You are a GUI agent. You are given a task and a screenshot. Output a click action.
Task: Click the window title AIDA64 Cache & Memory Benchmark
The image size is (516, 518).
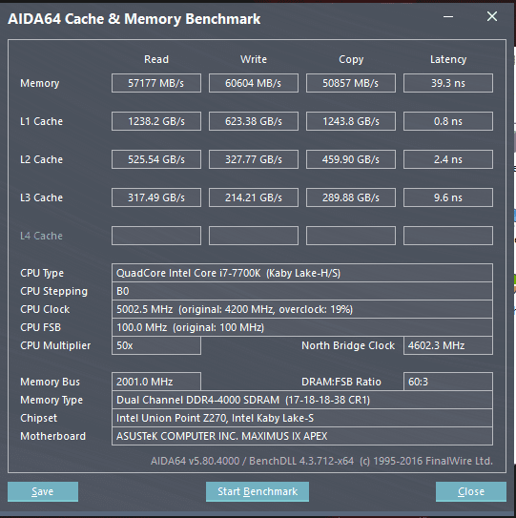(134, 19)
